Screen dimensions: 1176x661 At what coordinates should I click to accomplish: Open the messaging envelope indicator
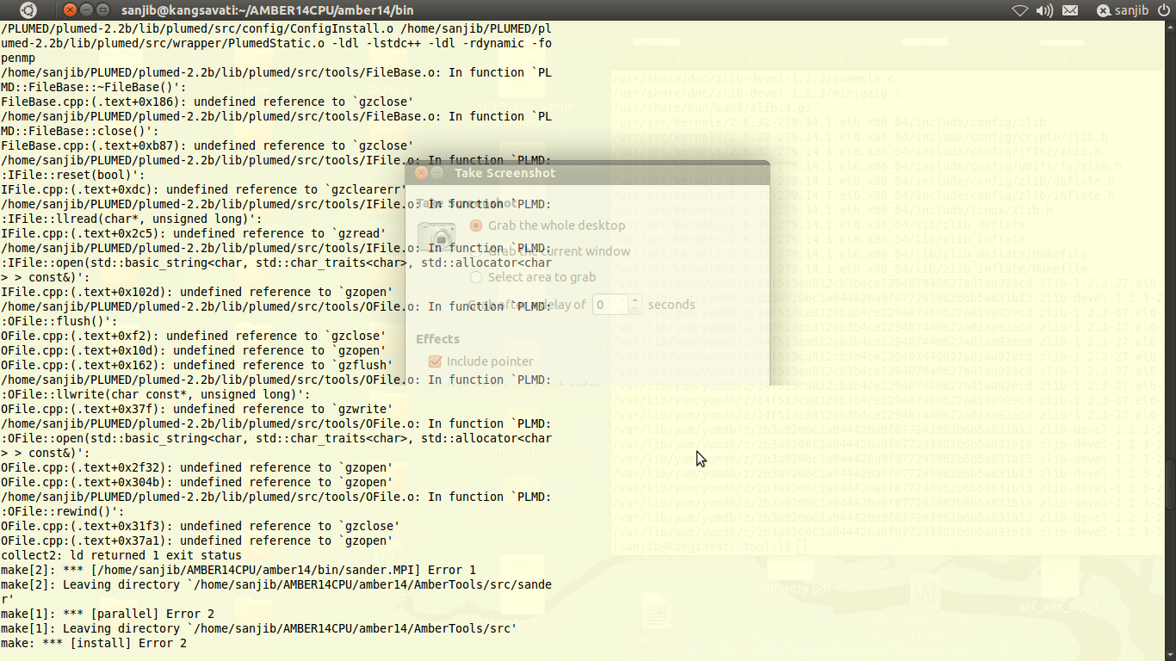1070,10
